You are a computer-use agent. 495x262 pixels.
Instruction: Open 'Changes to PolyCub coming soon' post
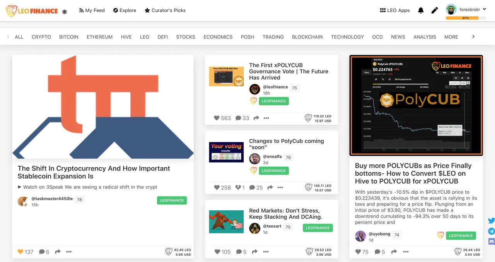pos(287,144)
